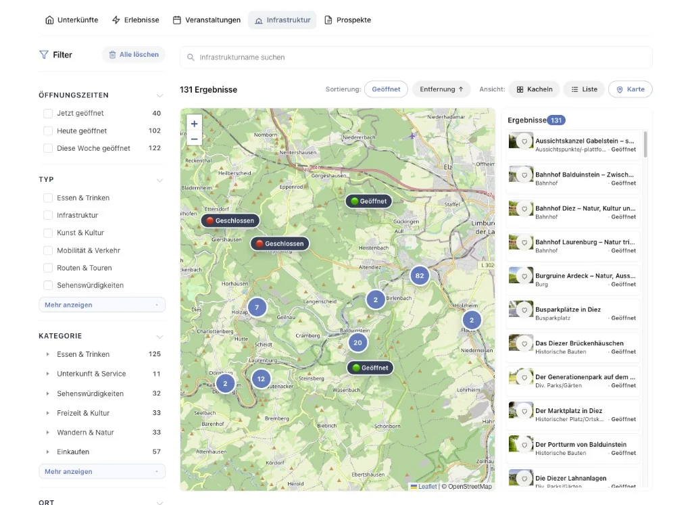This screenshot has height=505, width=692.
Task: Click the Infrastrukturname suchen field
Action: [416, 57]
